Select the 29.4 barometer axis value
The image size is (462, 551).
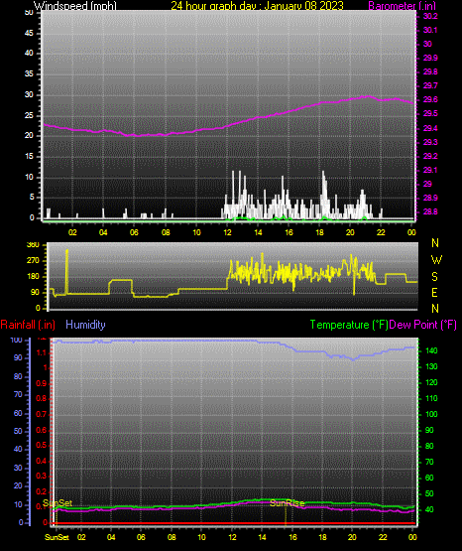click(x=430, y=128)
